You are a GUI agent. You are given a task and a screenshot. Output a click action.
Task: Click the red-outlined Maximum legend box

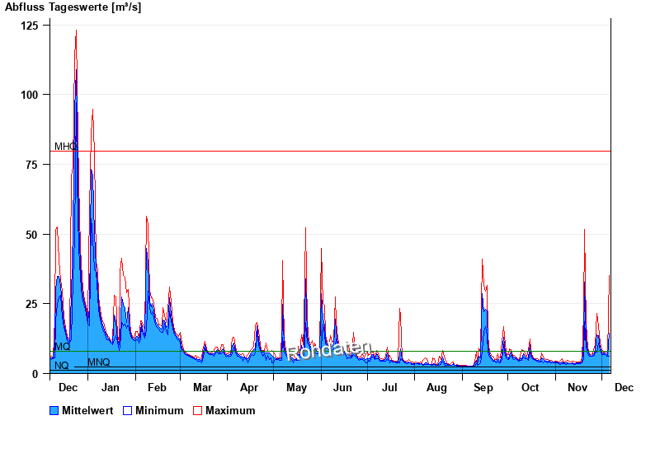pyautogui.click(x=197, y=410)
